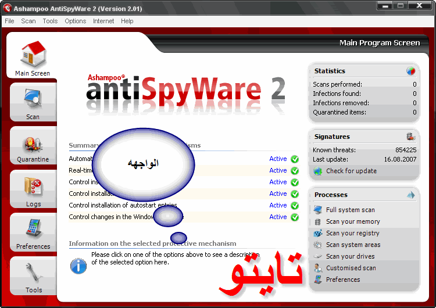The height and width of the screenshot is (308, 436).
Task: Open the Options menu
Action: 76,21
